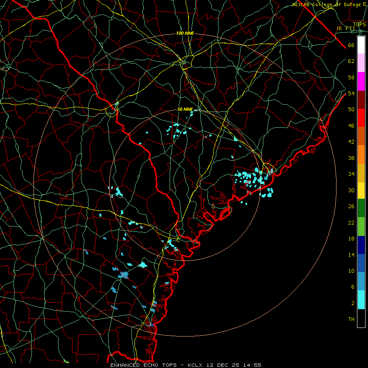Click legend value '66'
368x368 pixels.
tap(351, 45)
